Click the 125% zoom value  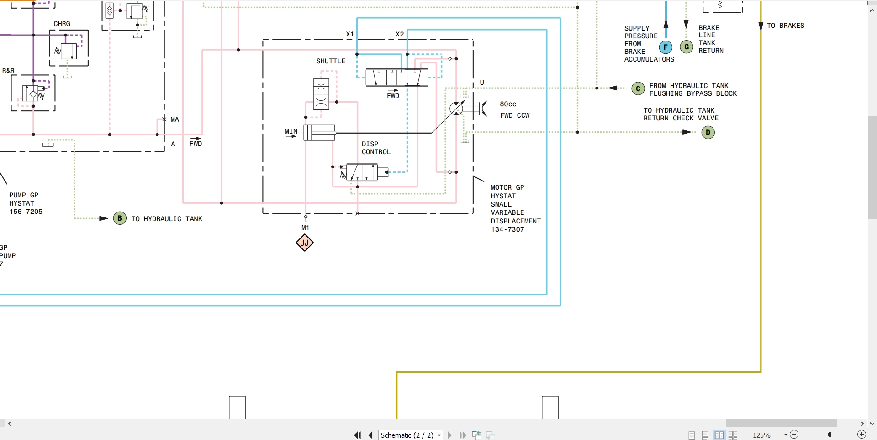pyautogui.click(x=761, y=435)
